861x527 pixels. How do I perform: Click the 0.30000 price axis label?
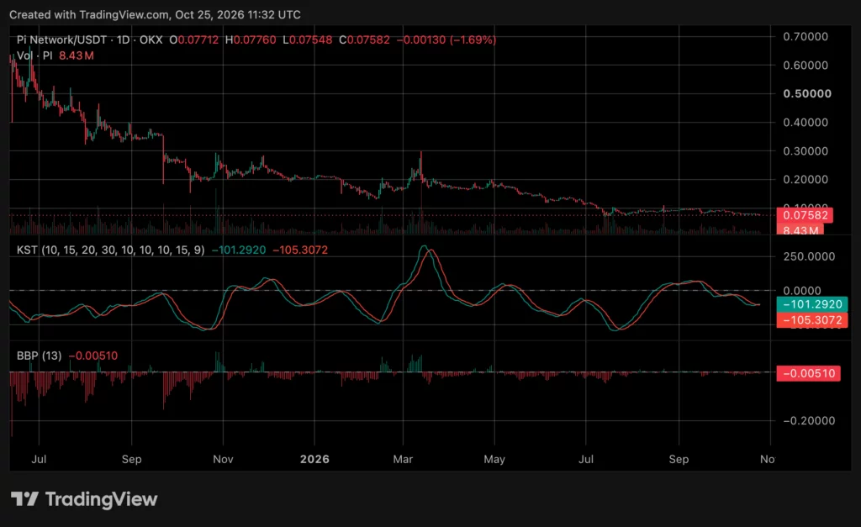coord(806,151)
